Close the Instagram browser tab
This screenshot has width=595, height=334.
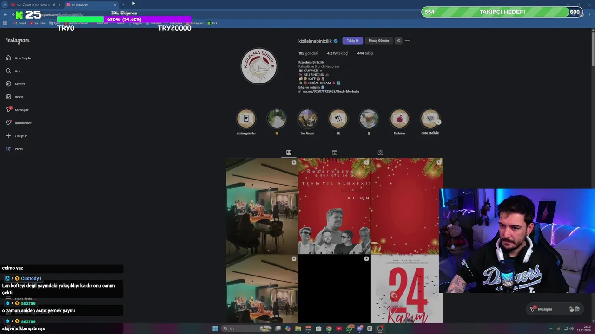click(x=115, y=5)
